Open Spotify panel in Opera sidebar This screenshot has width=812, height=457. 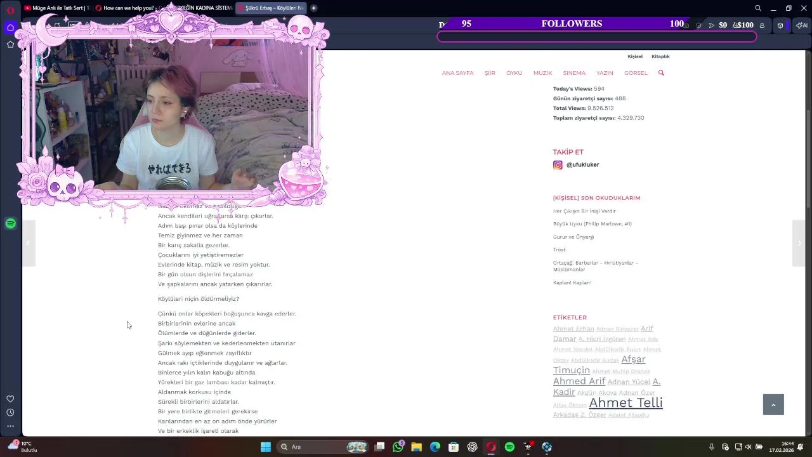(10, 223)
